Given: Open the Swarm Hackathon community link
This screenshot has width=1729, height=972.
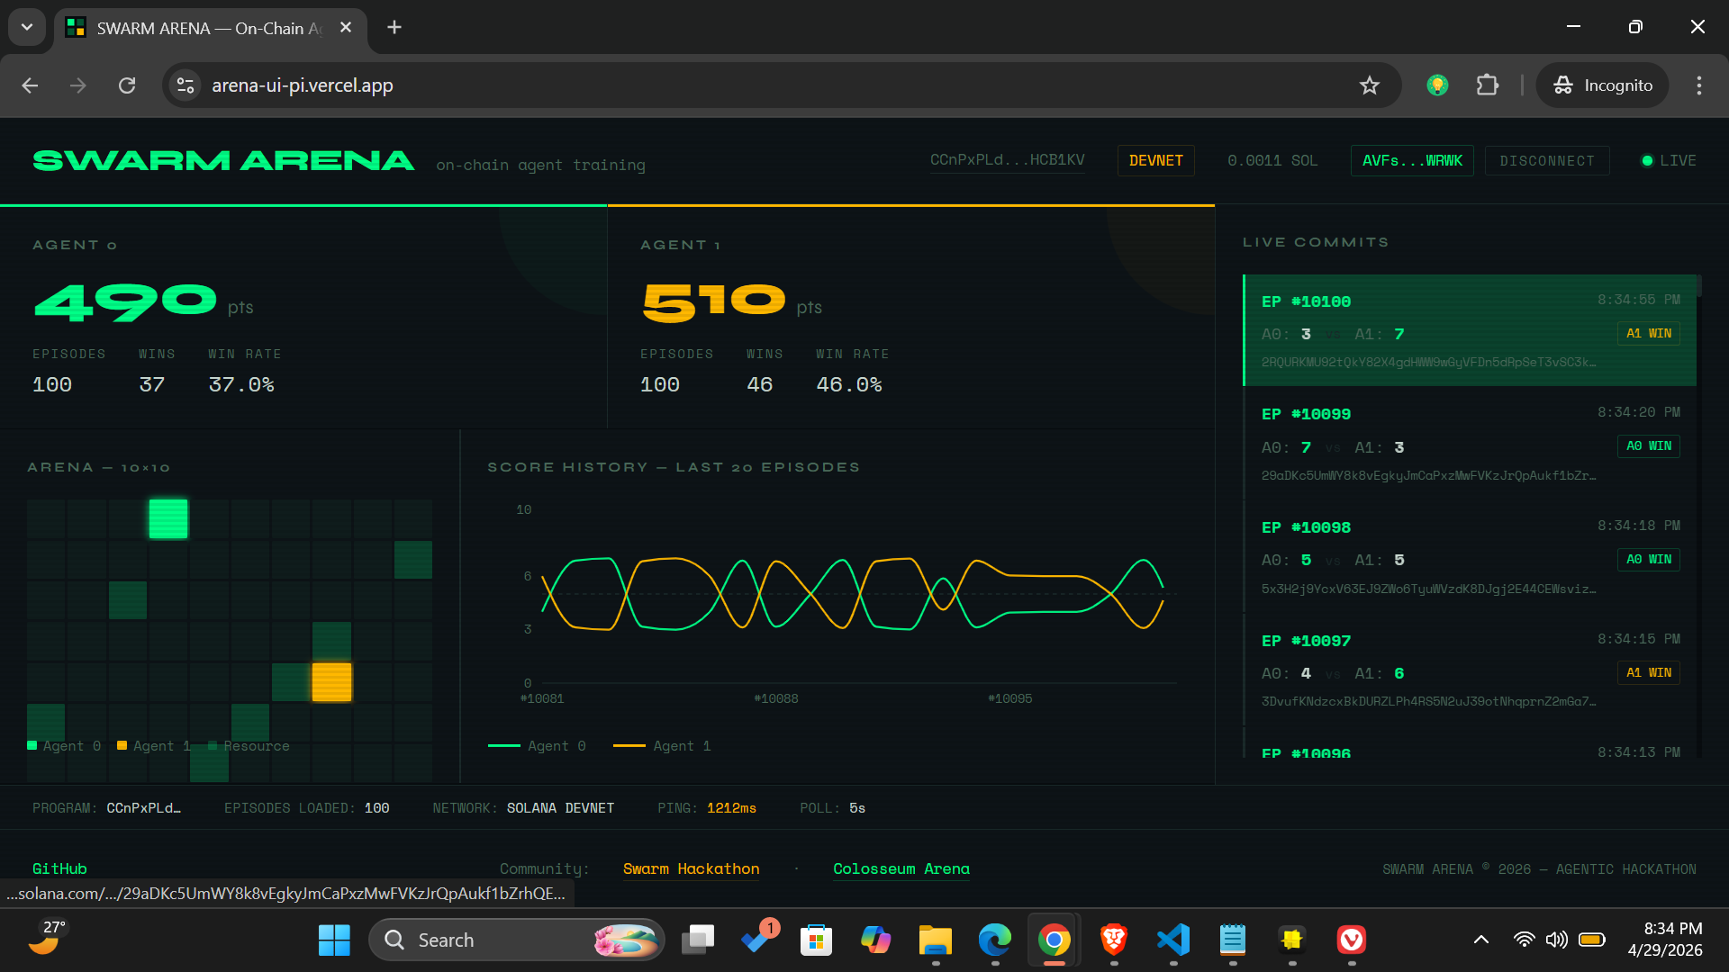Looking at the screenshot, I should tap(691, 868).
